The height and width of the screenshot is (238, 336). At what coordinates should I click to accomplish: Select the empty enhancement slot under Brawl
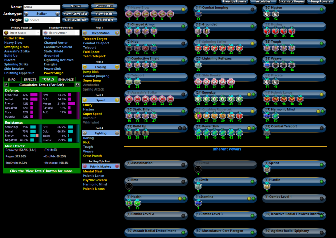[x=198, y=169]
